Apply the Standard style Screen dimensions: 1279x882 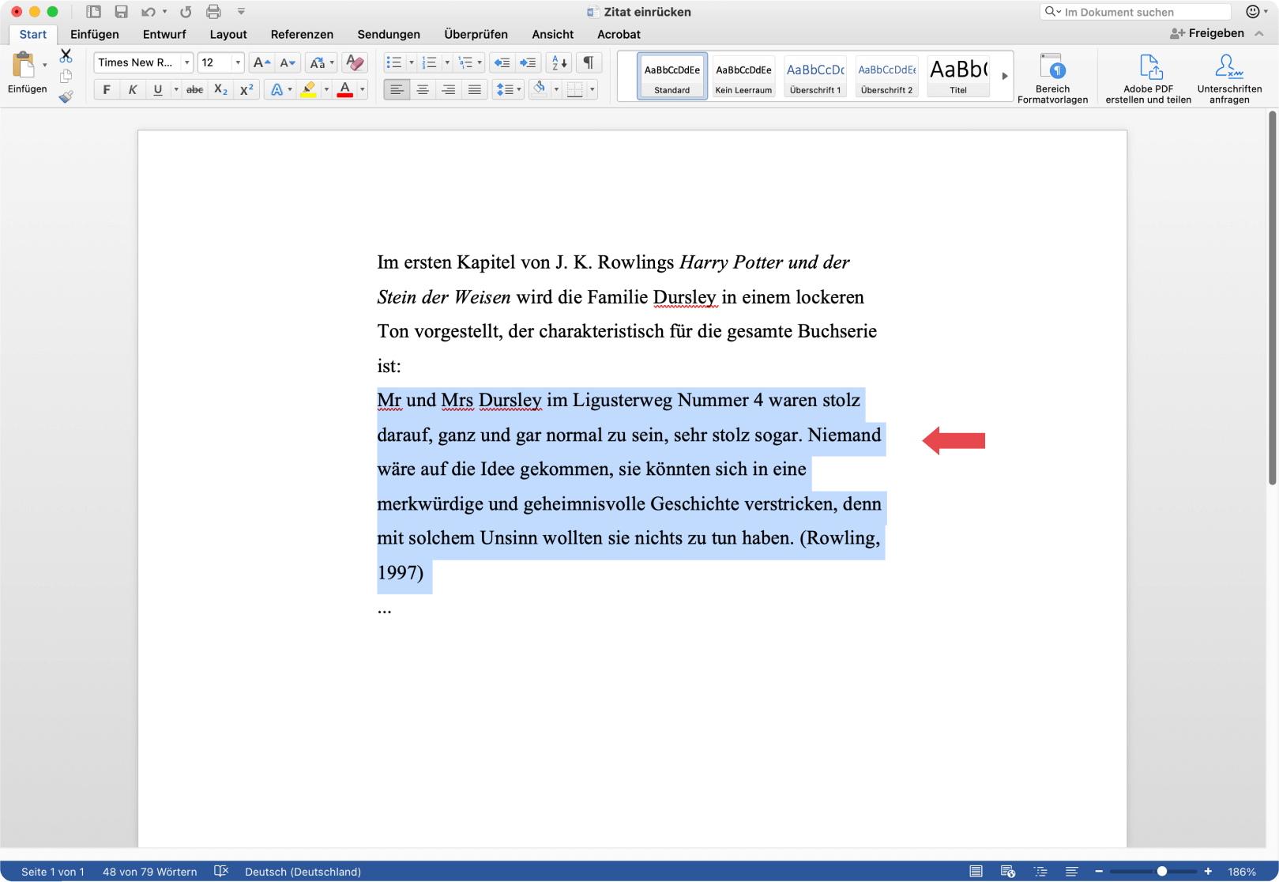click(x=672, y=76)
